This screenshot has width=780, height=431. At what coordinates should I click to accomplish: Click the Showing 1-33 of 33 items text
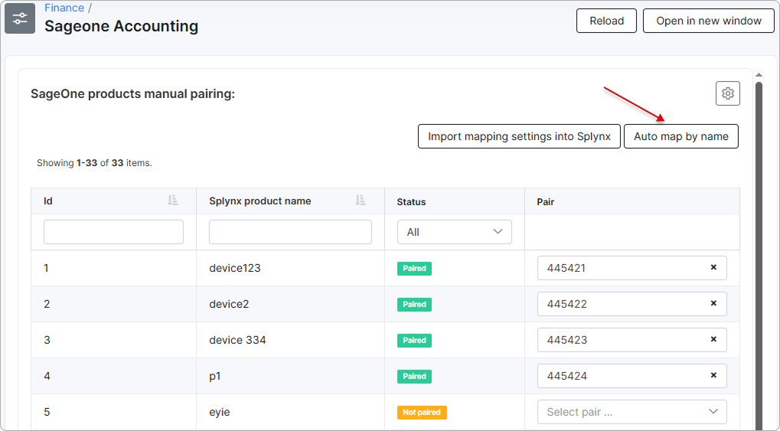(94, 163)
